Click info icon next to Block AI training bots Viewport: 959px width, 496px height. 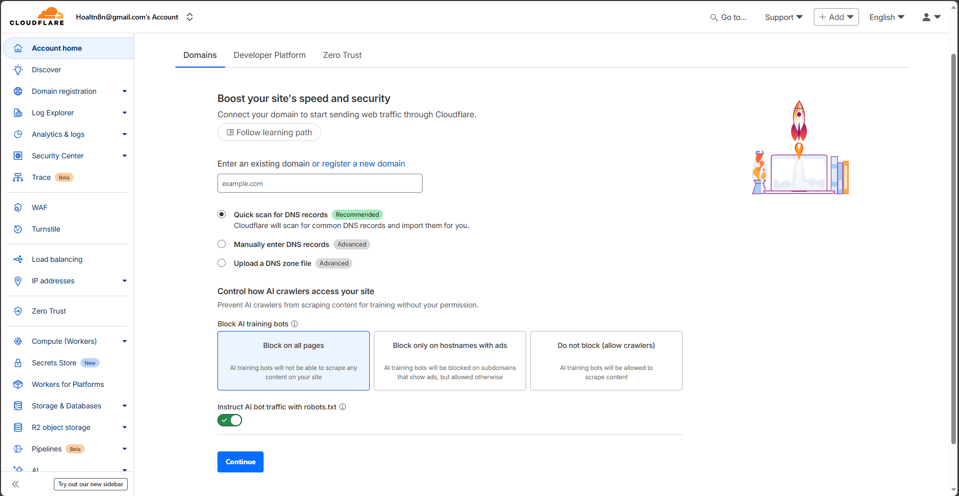[x=294, y=324]
